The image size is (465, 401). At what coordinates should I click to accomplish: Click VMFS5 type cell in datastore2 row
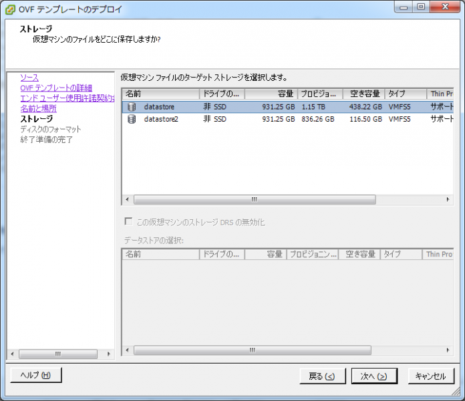click(x=400, y=119)
